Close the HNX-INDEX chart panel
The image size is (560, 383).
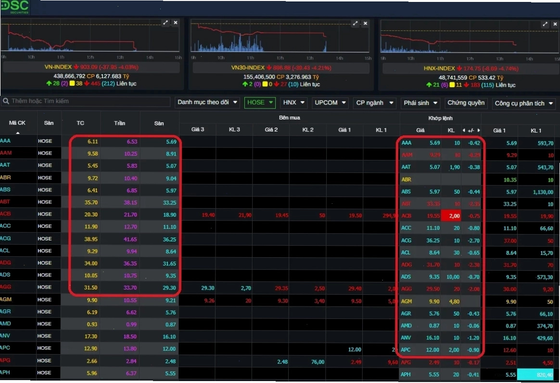555,24
